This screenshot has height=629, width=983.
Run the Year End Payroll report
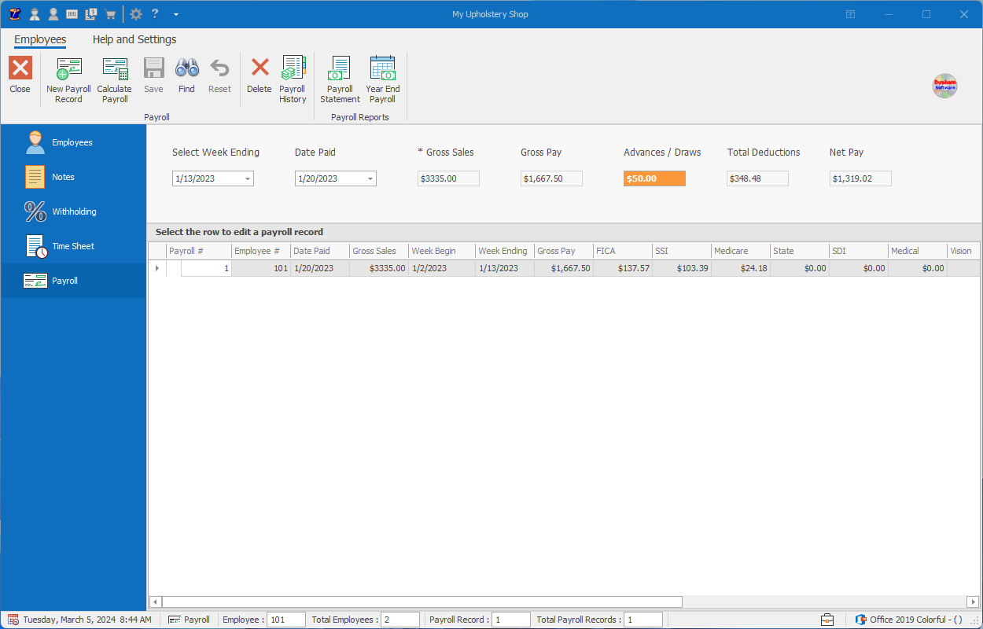[x=382, y=77]
